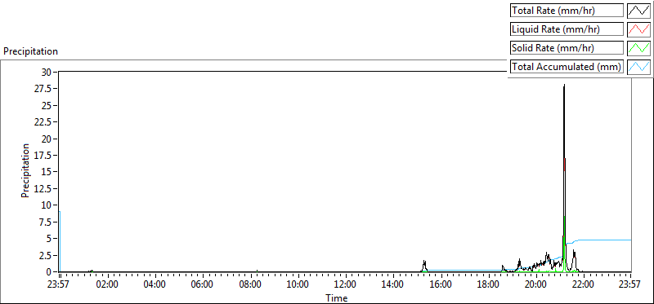
Task: Select the Liquid Rate (mm/hr) legend label
Action: tap(567, 29)
